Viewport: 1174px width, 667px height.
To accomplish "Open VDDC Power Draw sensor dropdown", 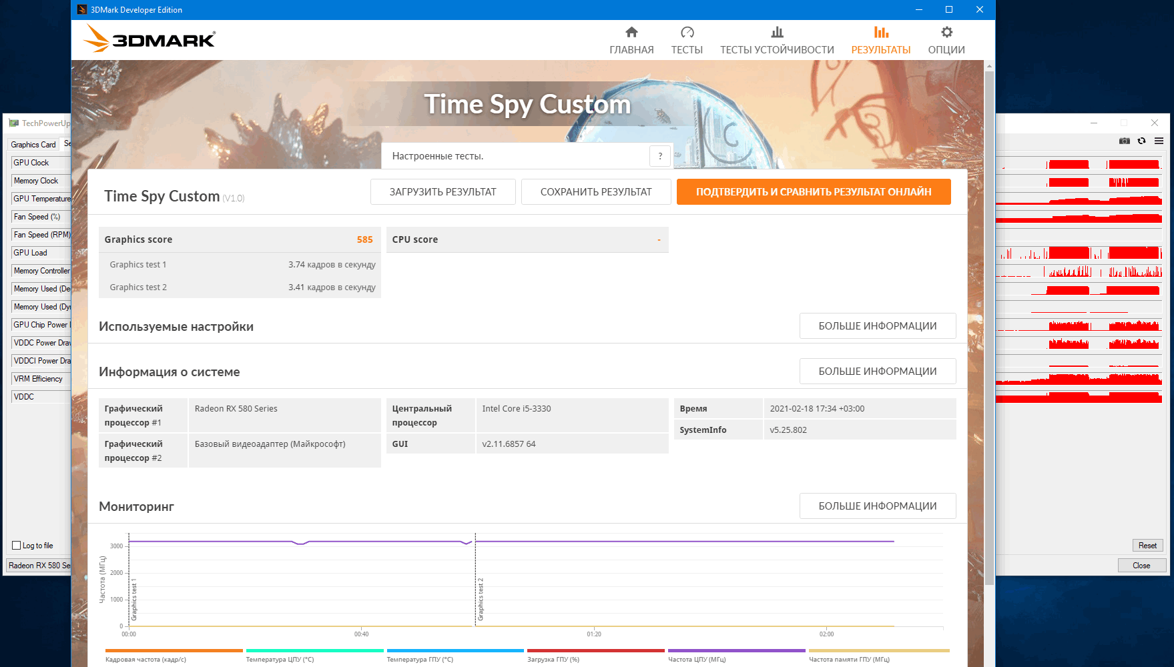I will coord(41,342).
